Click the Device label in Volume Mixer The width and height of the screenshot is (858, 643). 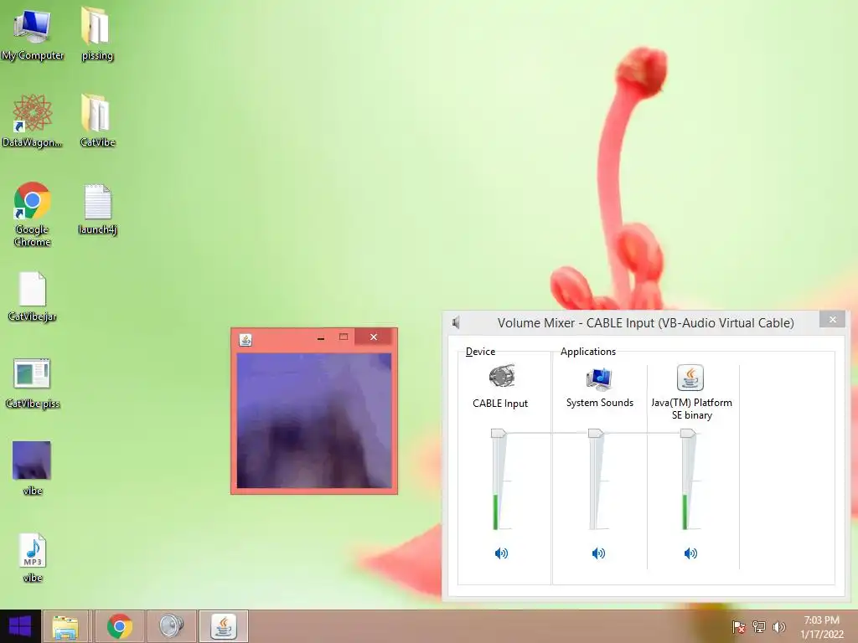[x=480, y=352]
